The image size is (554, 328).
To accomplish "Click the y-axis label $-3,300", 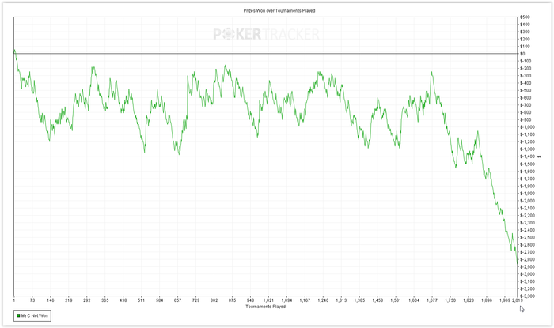I will tap(527, 296).
